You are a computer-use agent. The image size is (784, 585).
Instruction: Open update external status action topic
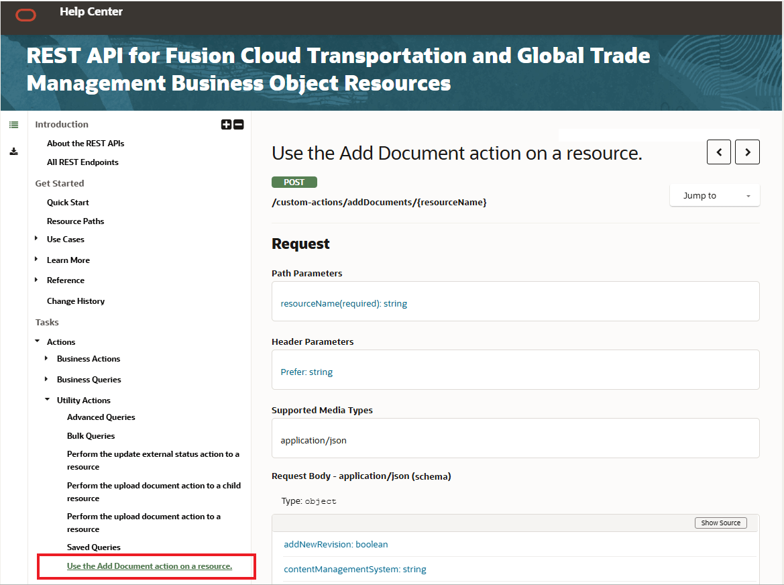153,460
